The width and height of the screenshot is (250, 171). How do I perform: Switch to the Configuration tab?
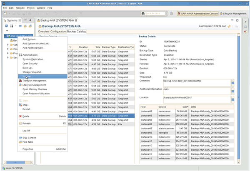58,31
